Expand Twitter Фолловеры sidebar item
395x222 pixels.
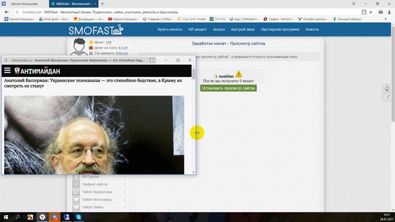[x=101, y=199]
